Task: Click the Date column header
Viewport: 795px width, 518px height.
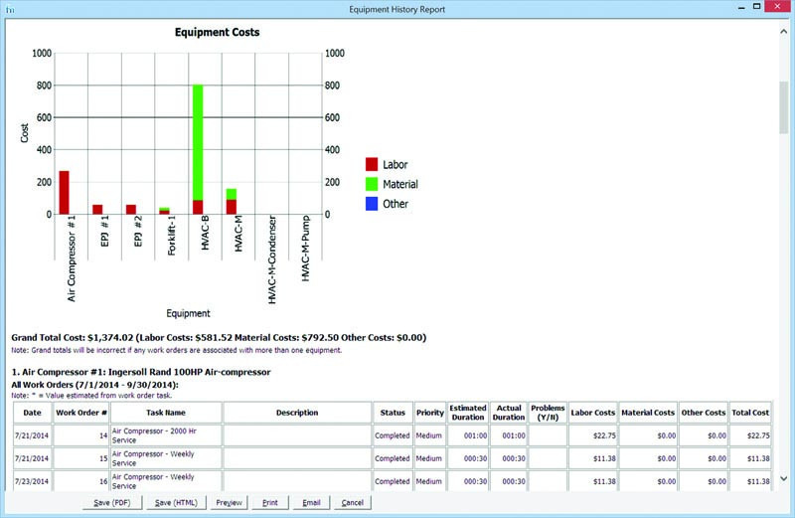Action: pyautogui.click(x=33, y=413)
